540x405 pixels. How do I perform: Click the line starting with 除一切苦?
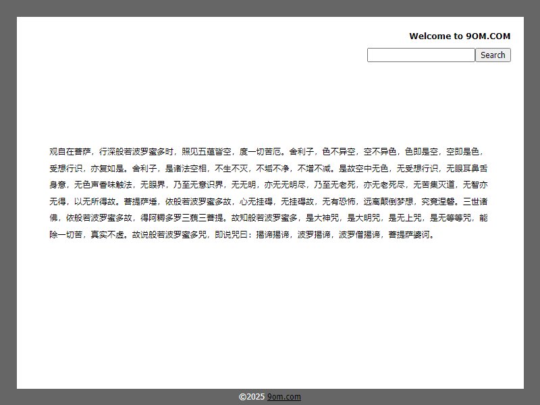pyautogui.click(x=242, y=234)
